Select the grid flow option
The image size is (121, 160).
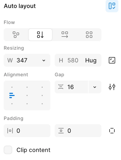pyautogui.click(x=89, y=35)
